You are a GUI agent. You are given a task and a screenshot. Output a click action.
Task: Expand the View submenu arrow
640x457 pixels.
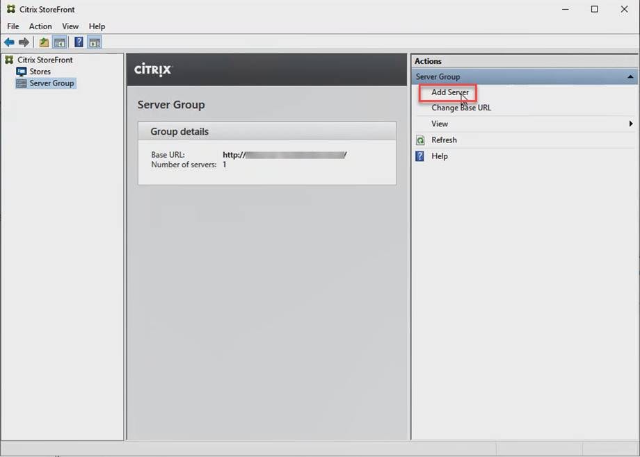(631, 124)
